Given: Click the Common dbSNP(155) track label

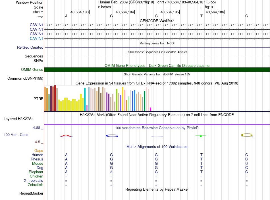Looking at the screenshot, I should point(25,78).
